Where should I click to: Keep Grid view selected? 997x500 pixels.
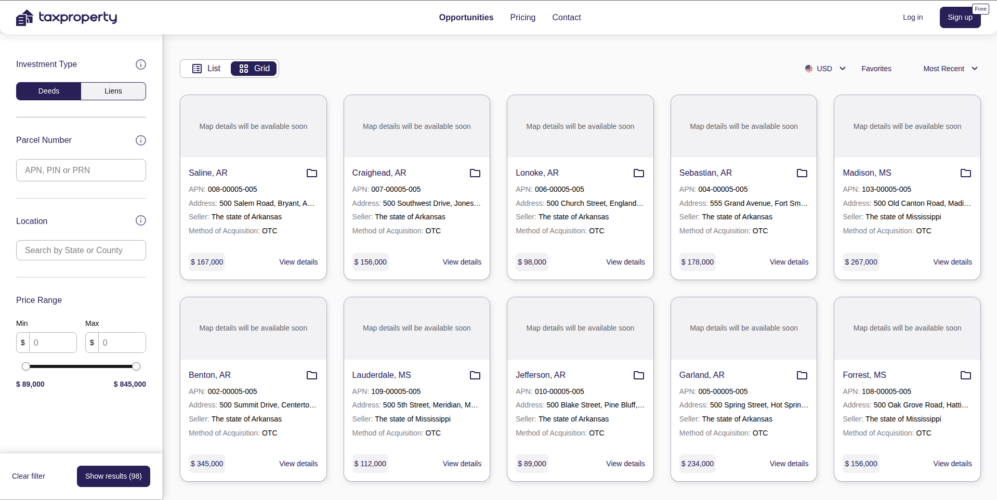pyautogui.click(x=254, y=68)
